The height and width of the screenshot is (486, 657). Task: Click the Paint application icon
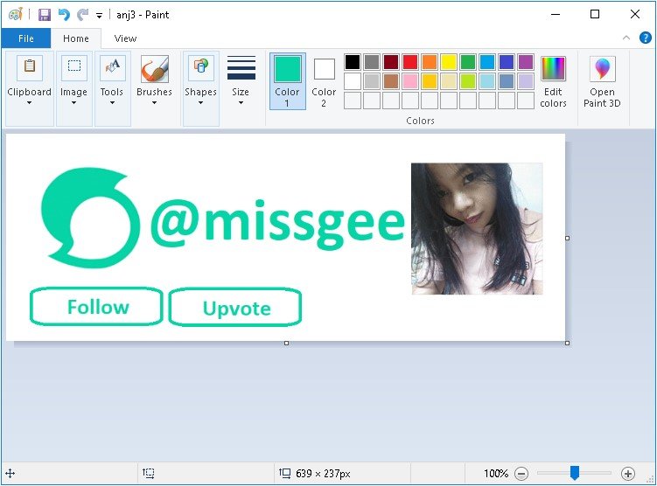[x=16, y=15]
